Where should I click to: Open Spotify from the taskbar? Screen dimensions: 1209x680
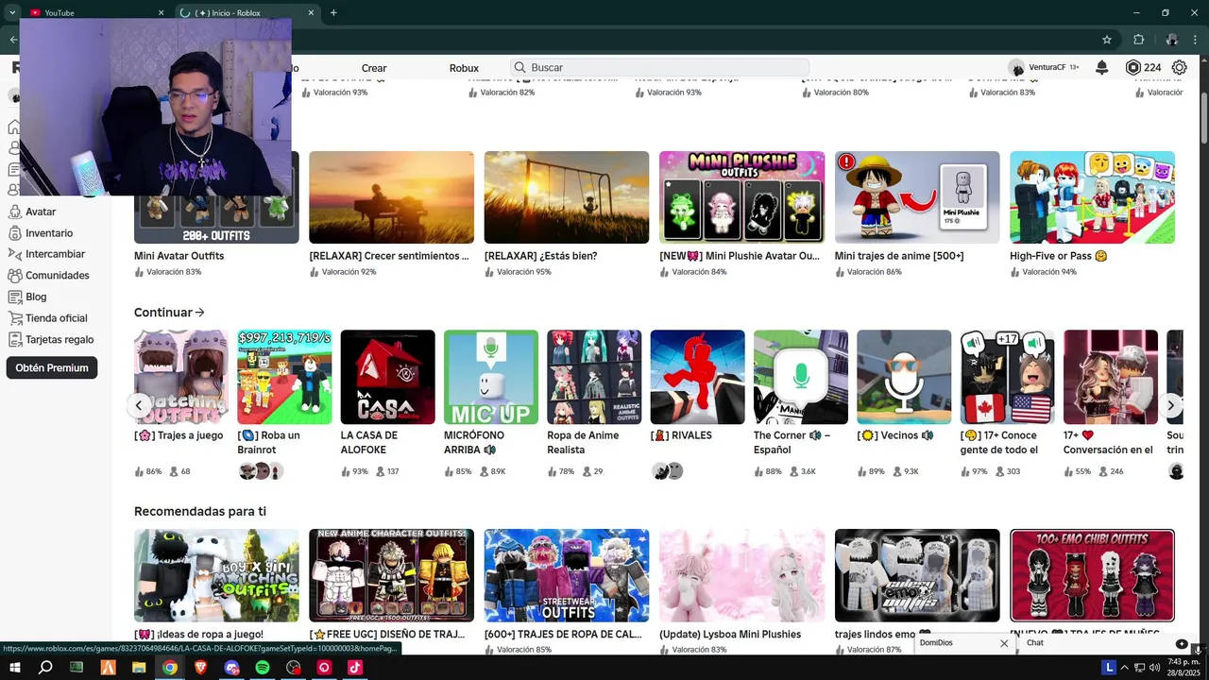point(263,668)
